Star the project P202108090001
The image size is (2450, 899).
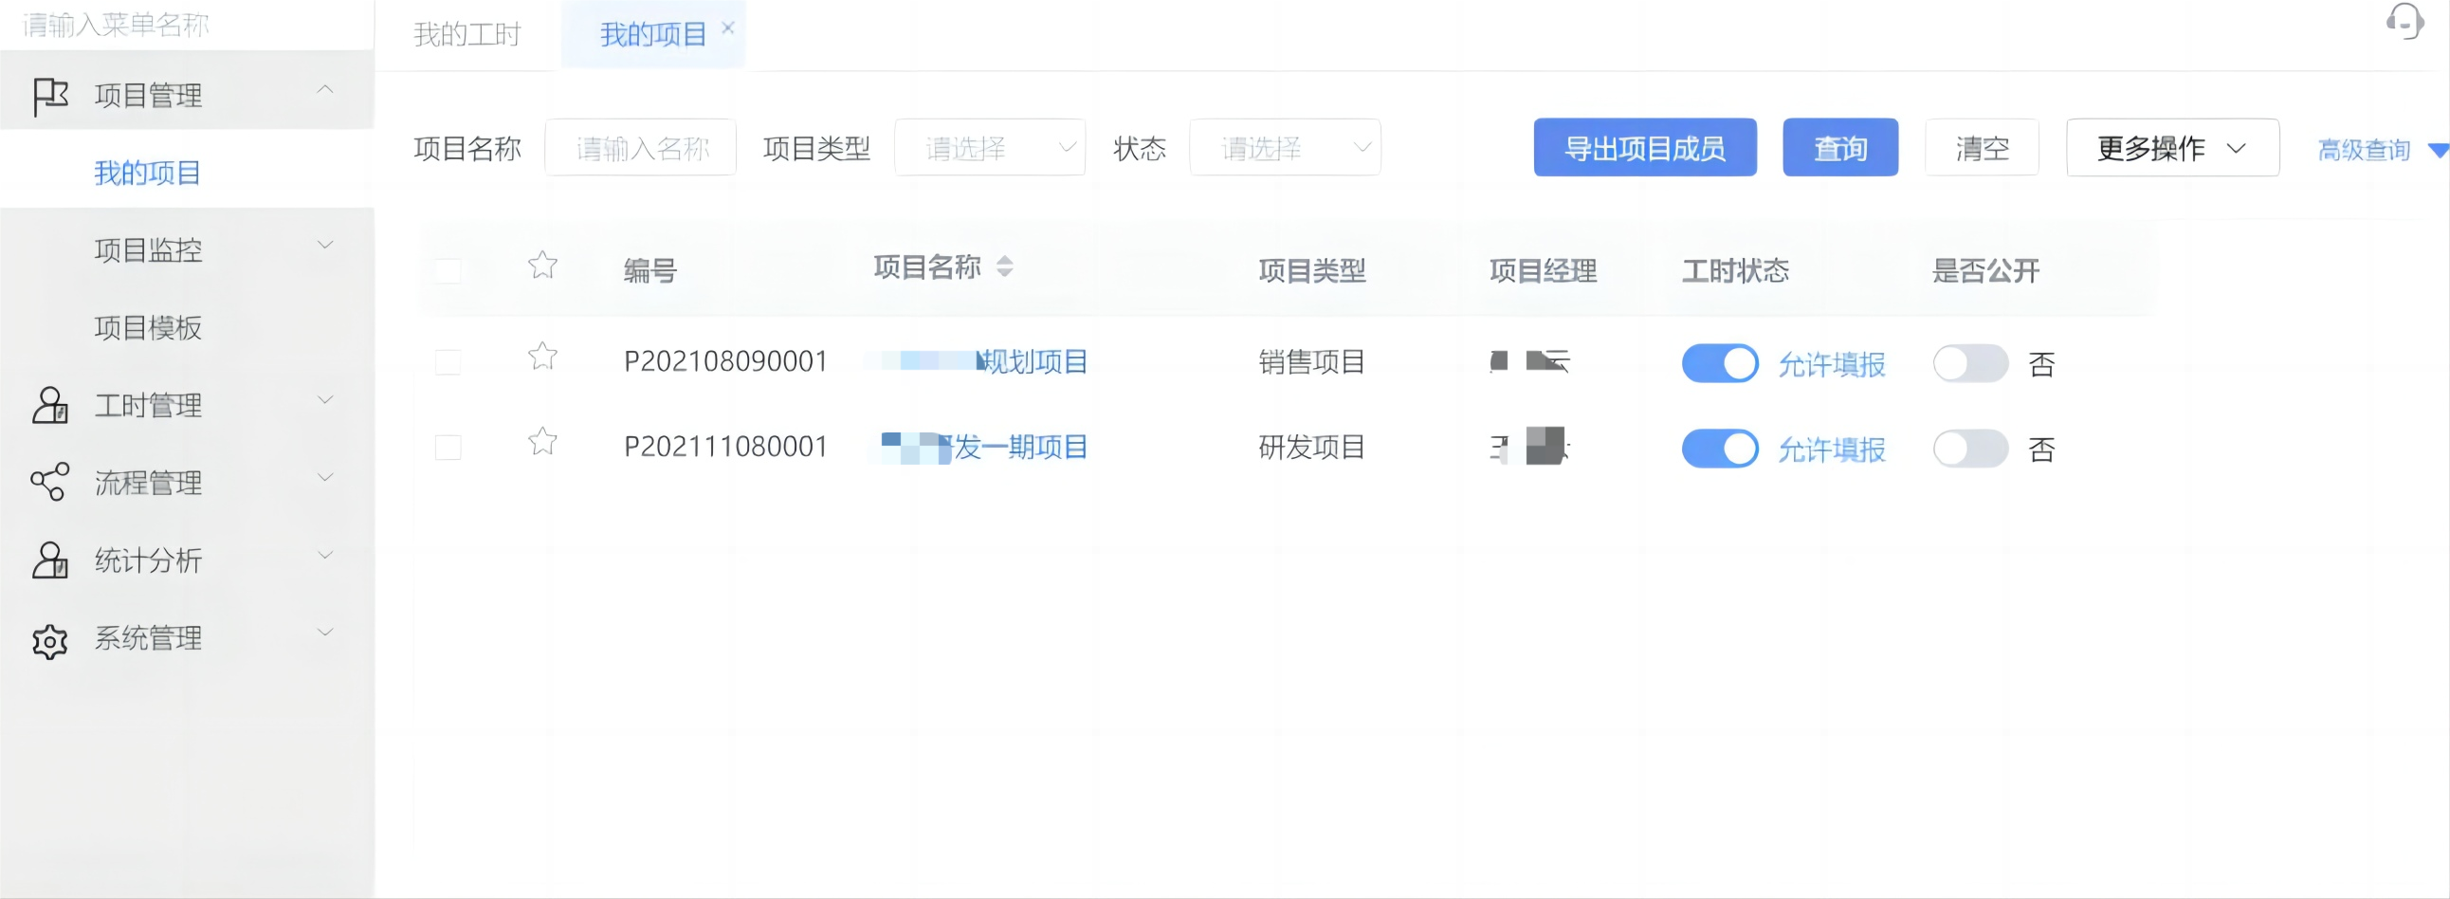[x=542, y=358]
